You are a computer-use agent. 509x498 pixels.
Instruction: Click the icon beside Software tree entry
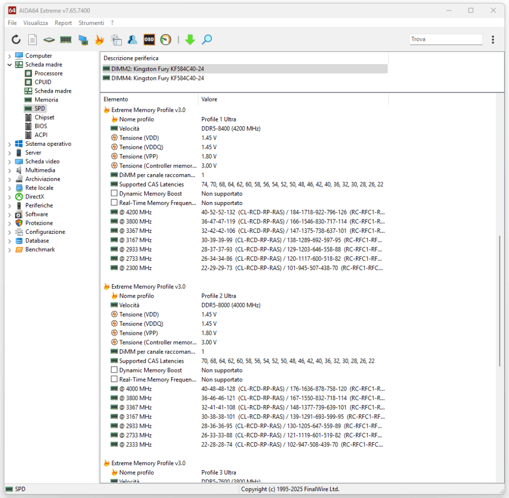pos(19,214)
